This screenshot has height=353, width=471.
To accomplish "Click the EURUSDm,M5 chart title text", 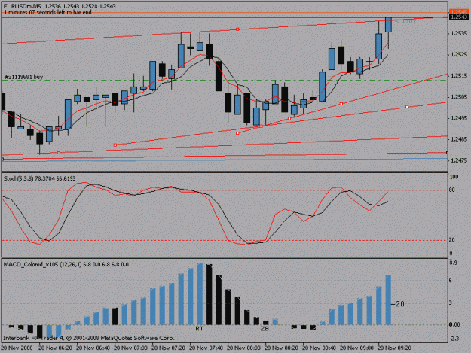I will [x=22, y=6].
